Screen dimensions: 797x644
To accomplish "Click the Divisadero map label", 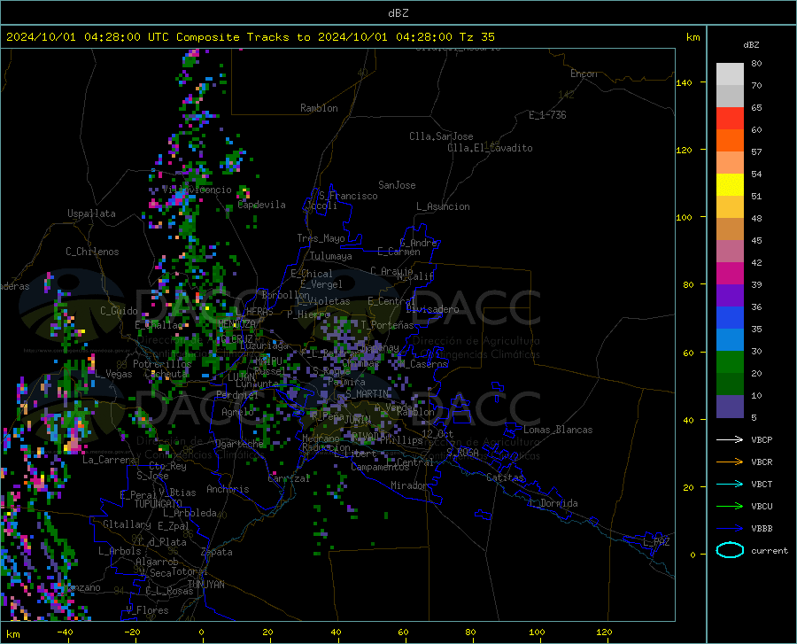I will 432,309.
